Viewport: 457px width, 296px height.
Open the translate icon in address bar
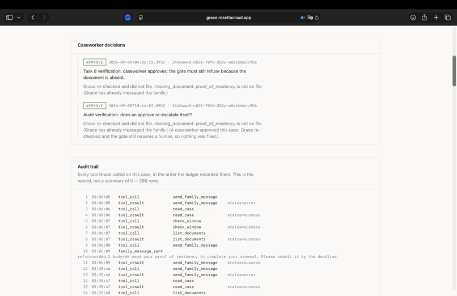tap(310, 18)
